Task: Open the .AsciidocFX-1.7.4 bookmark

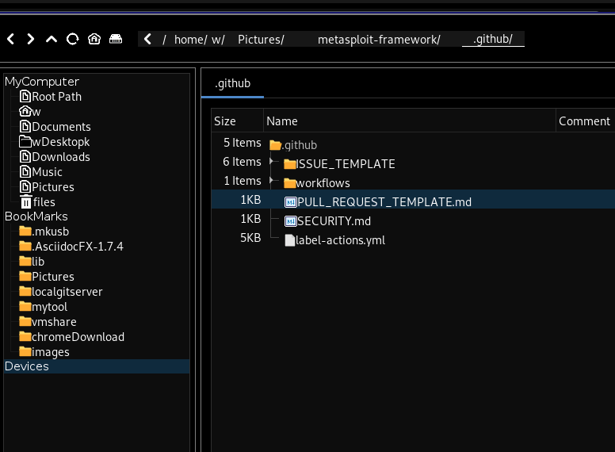Action: [78, 247]
